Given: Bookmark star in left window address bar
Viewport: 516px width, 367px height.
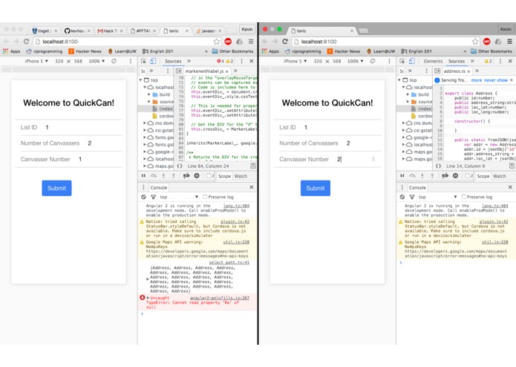Looking at the screenshot, I should tap(217, 42).
